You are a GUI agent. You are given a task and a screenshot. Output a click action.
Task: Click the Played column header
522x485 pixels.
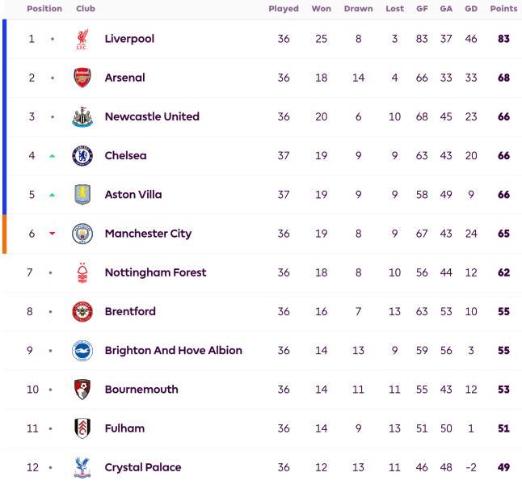(284, 9)
